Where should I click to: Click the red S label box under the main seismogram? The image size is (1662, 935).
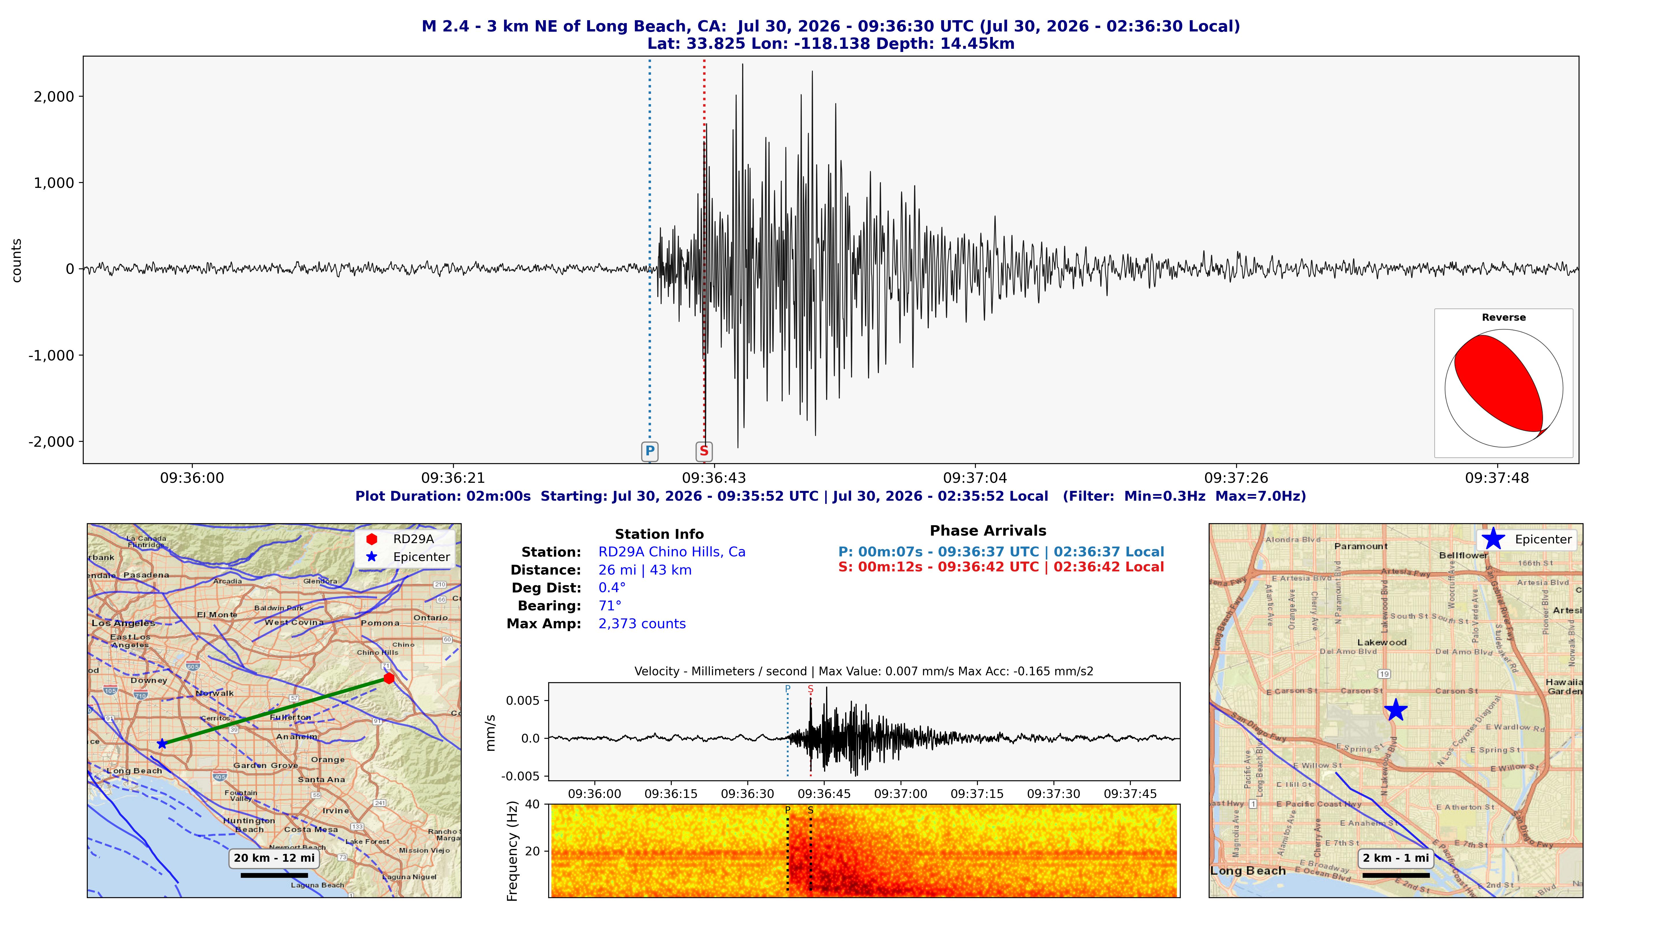tap(704, 452)
